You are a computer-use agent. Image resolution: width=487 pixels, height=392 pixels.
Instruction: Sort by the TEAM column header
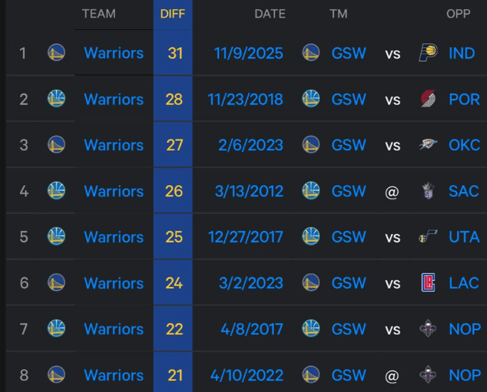coord(99,14)
